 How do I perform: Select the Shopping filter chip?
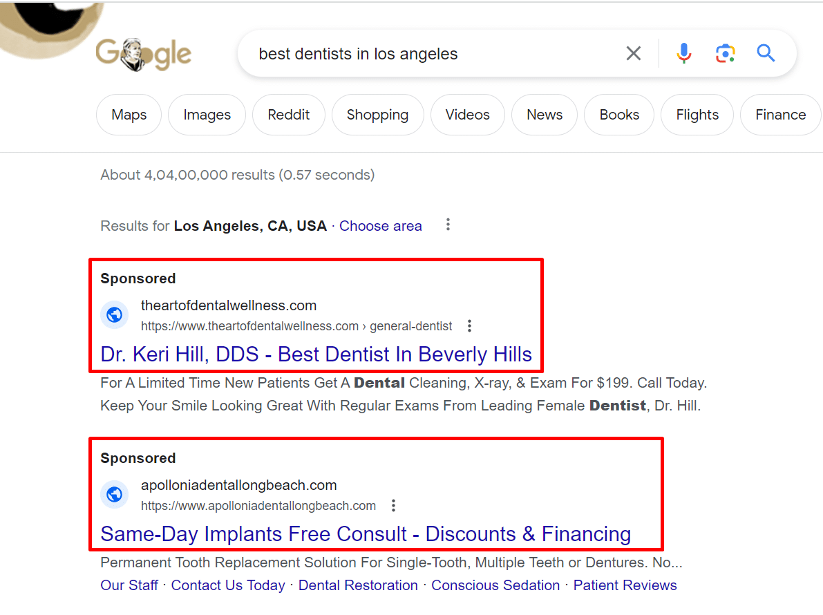click(x=377, y=115)
